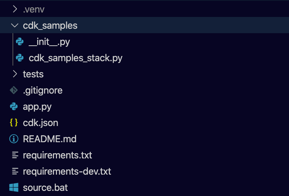Expand the .venv folder chevron
This screenshot has height=196, width=289.
pyautogui.click(x=15, y=9)
